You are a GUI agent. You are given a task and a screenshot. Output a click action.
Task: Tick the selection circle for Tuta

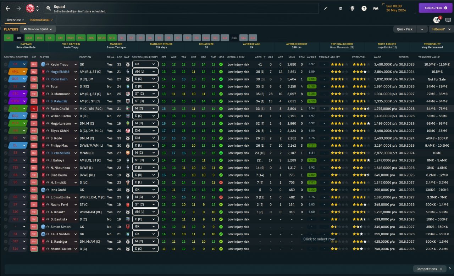coord(6,86)
